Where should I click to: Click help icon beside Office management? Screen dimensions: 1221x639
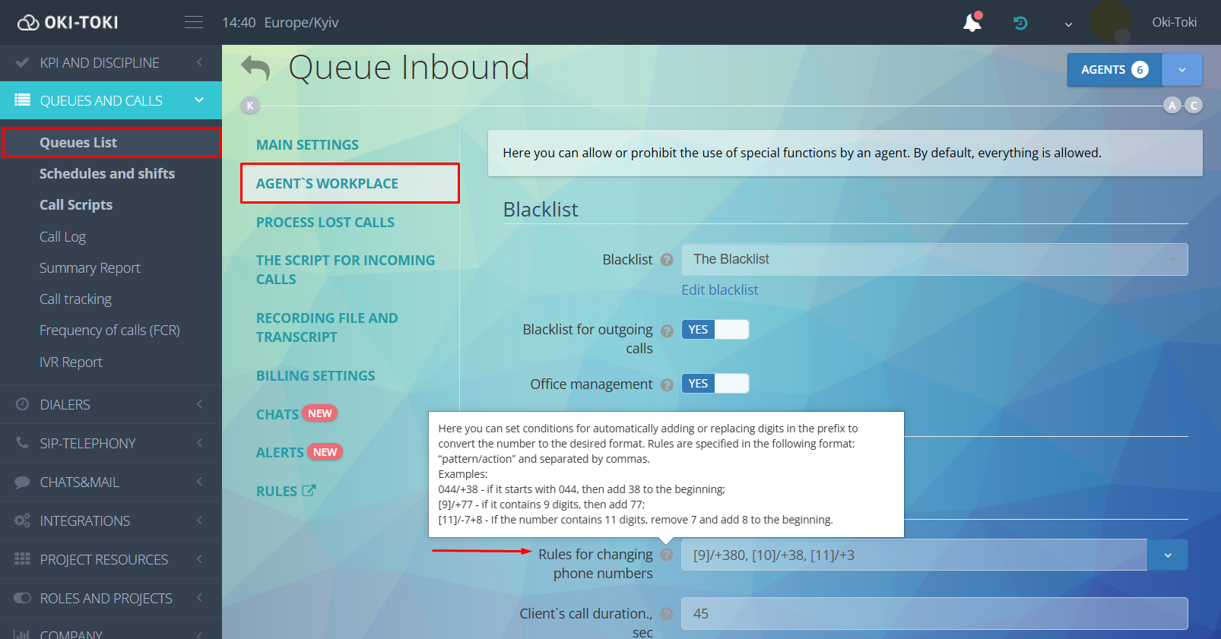(667, 384)
